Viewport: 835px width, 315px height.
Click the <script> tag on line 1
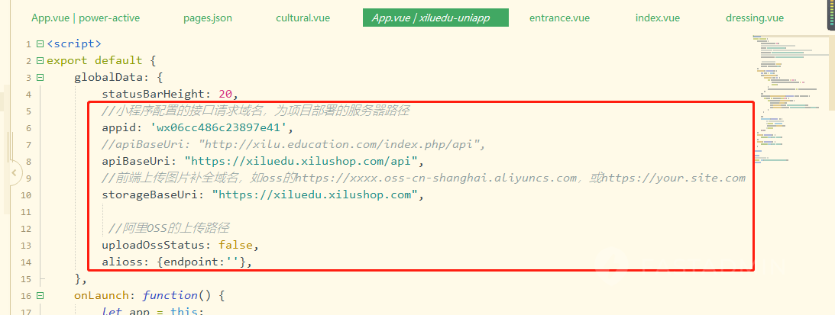click(x=74, y=43)
